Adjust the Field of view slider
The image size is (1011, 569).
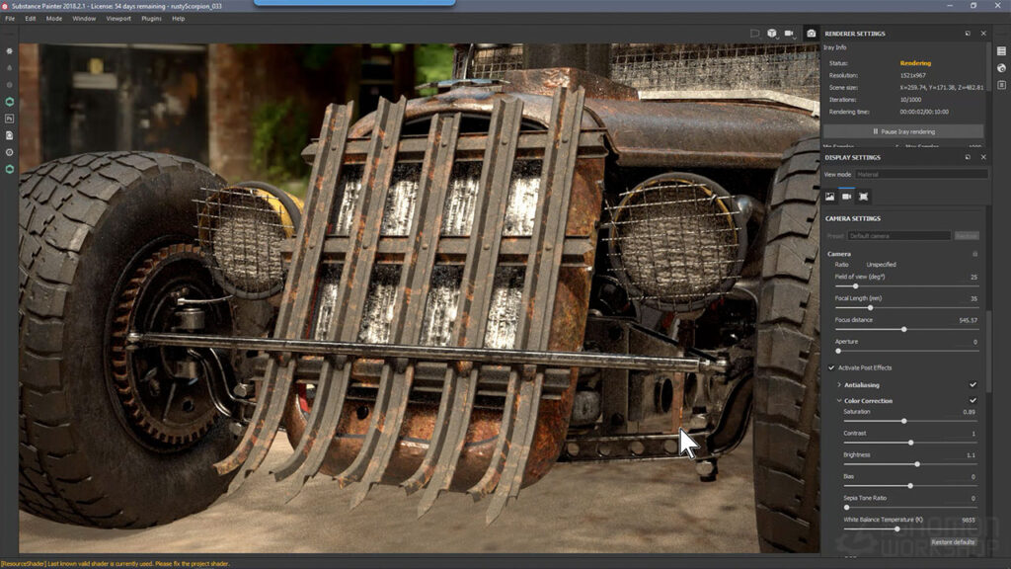pos(906,285)
